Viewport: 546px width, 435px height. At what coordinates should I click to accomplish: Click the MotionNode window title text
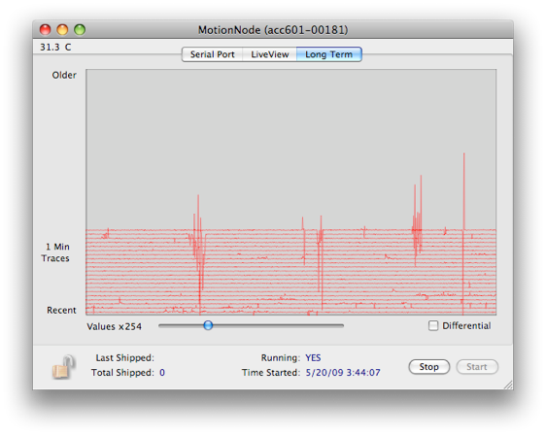pyautogui.click(x=273, y=30)
